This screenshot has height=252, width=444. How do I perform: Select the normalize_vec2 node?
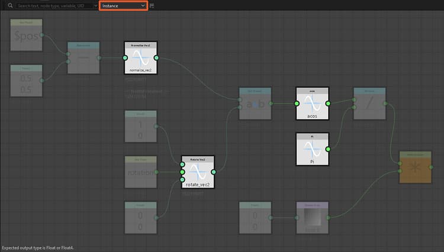click(x=141, y=58)
